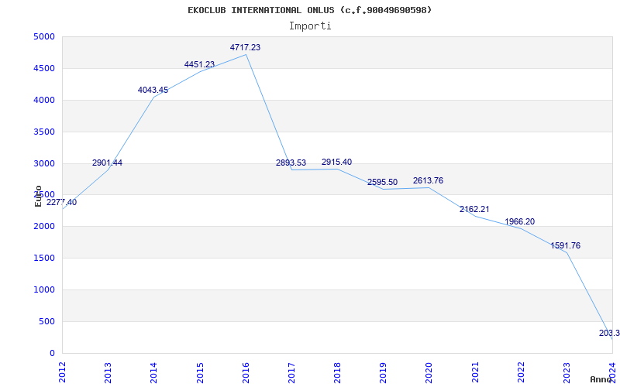Screen dimensions: 620x387
Task: Click the 3000 y-axis tick label
Action: (44, 163)
